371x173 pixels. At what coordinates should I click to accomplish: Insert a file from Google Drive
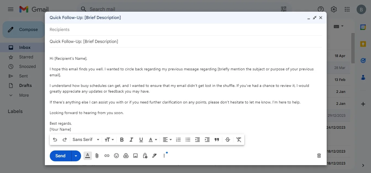click(126, 156)
